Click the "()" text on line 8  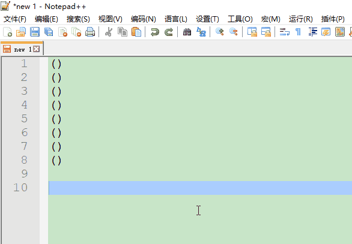point(56,161)
